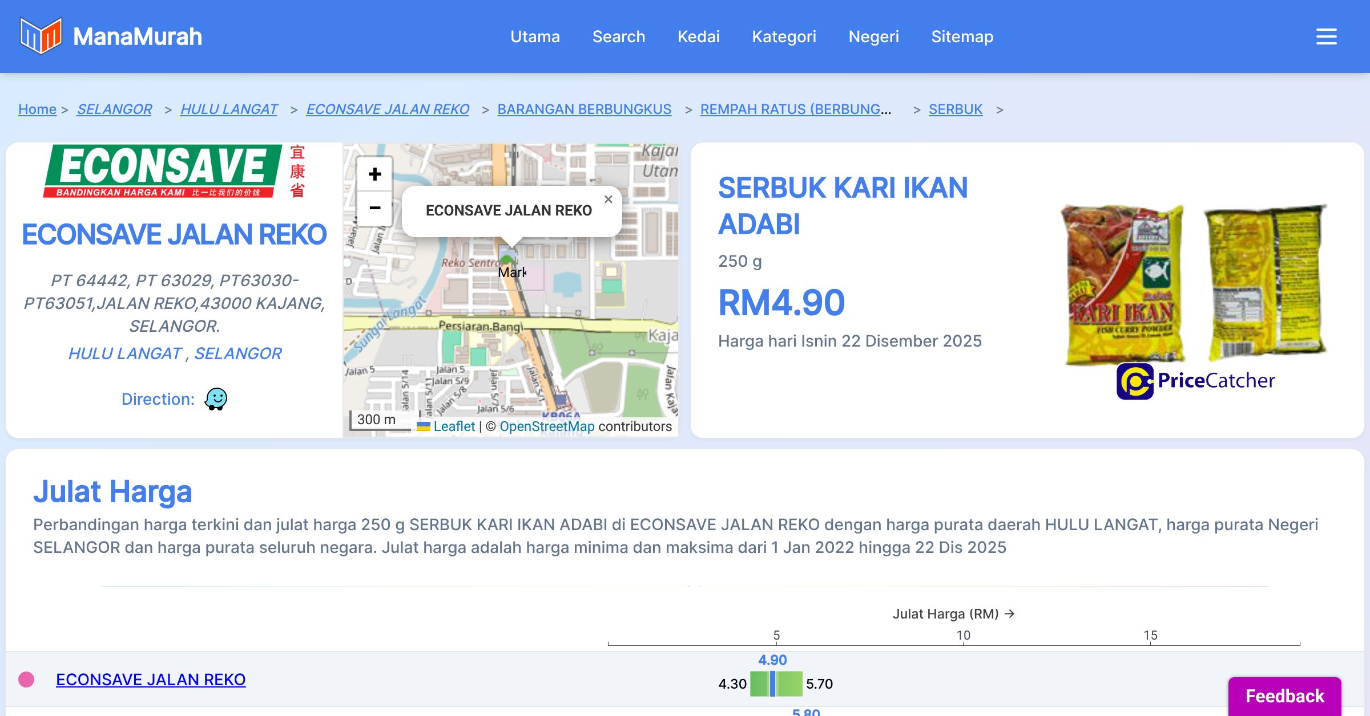Follow the SERBUK breadcrumb link

955,109
